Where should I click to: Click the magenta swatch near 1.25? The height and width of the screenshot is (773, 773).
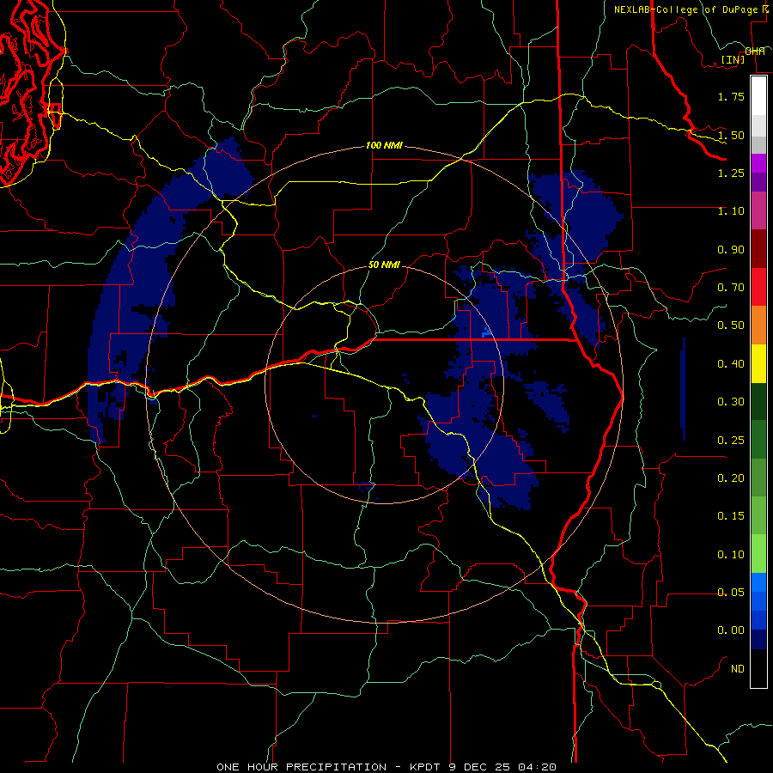point(758,163)
